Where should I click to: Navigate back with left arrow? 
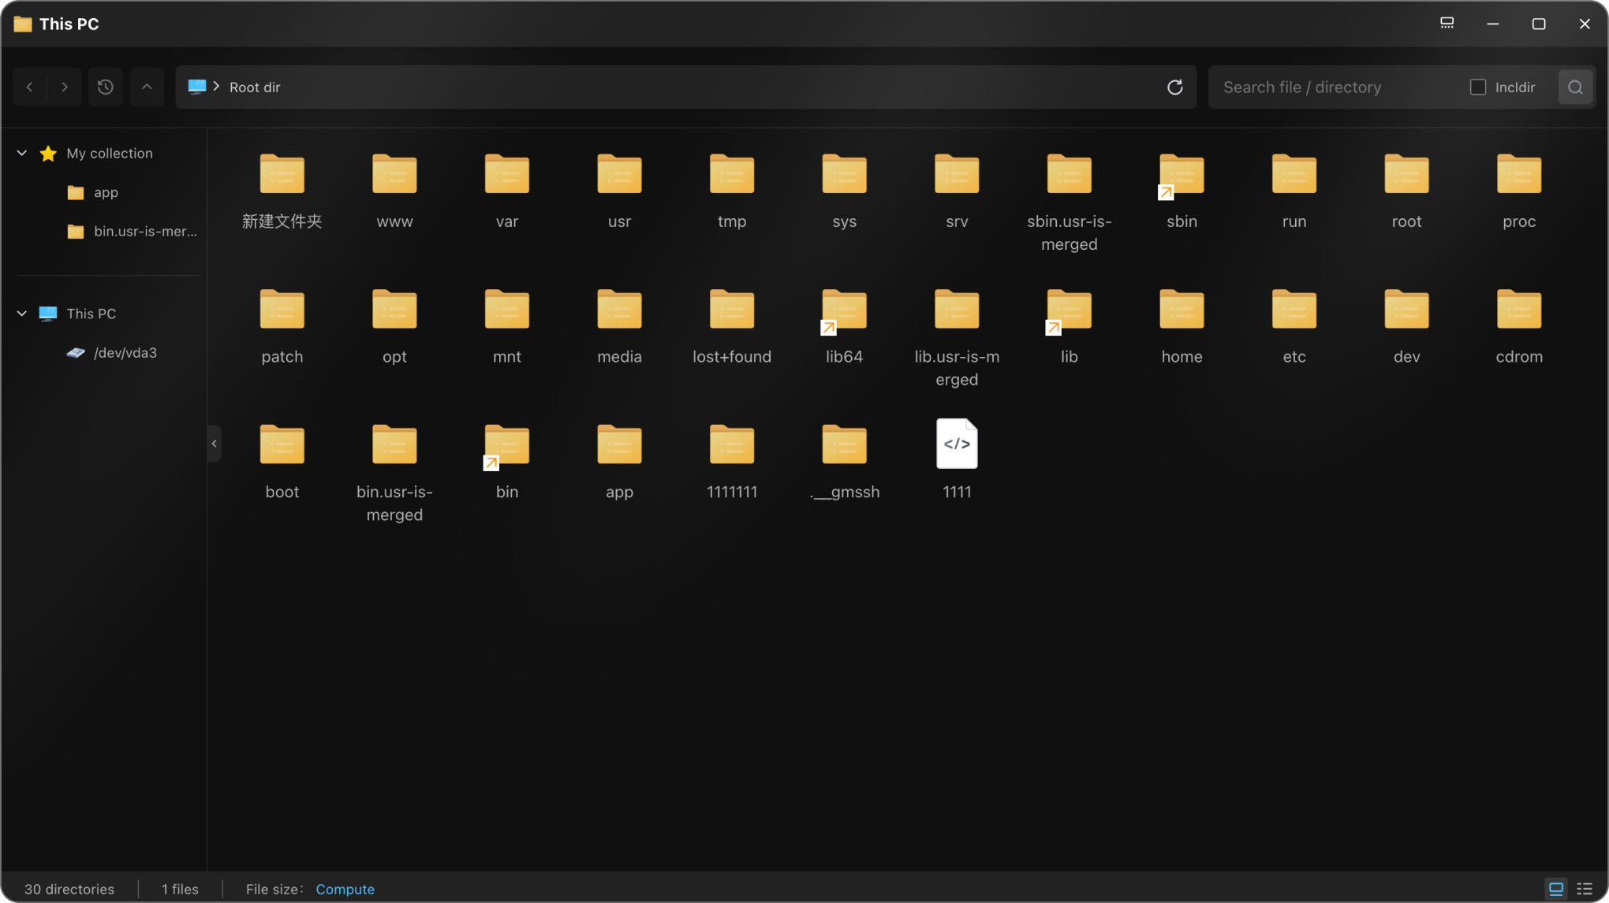[x=30, y=87]
